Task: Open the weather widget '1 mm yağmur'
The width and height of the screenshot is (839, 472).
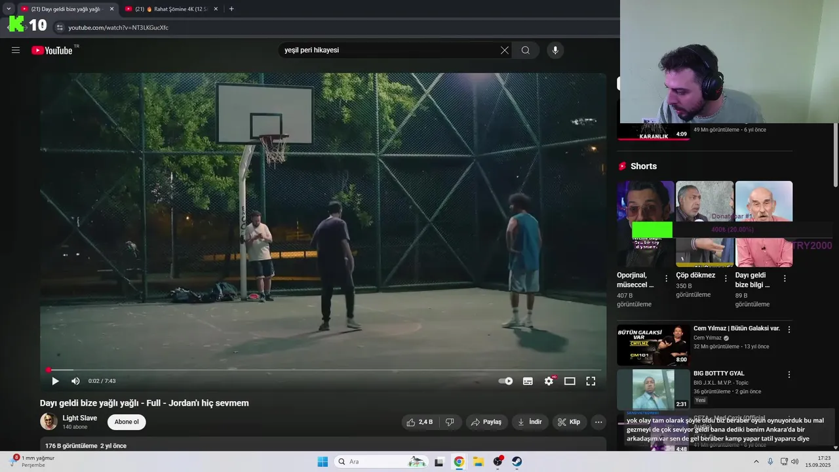Action: (x=33, y=461)
